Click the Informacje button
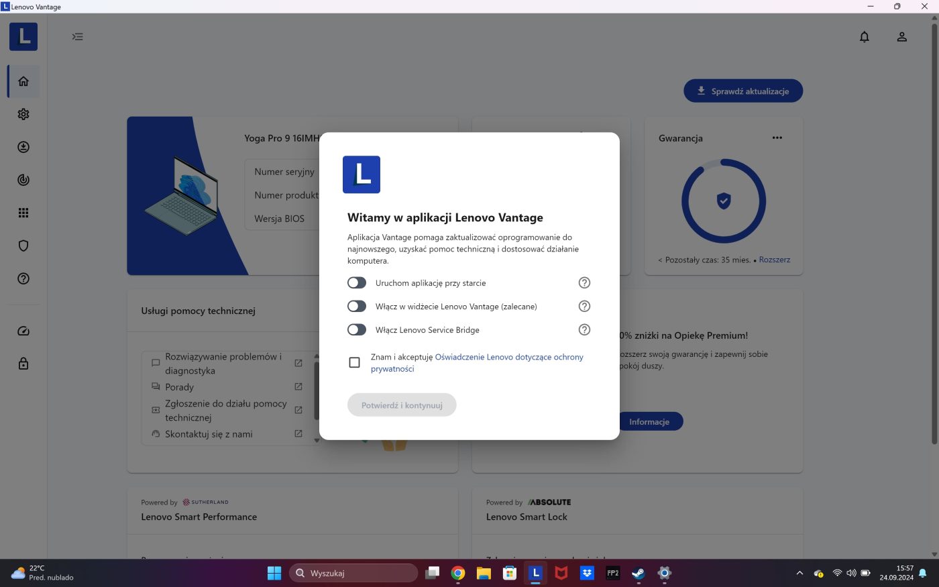 click(x=649, y=421)
